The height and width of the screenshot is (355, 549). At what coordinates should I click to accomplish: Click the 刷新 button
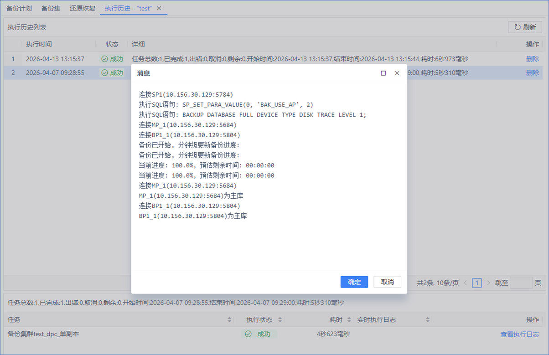(525, 27)
